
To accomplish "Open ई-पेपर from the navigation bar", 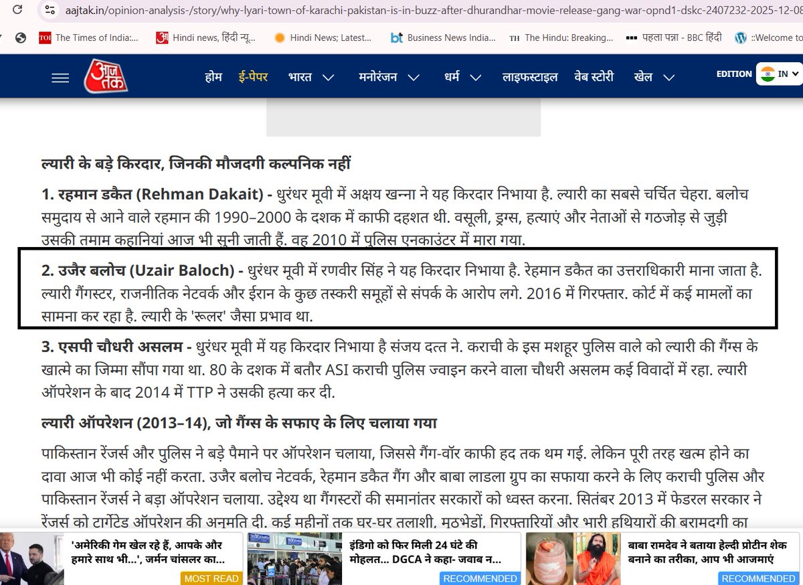I will pos(253,76).
